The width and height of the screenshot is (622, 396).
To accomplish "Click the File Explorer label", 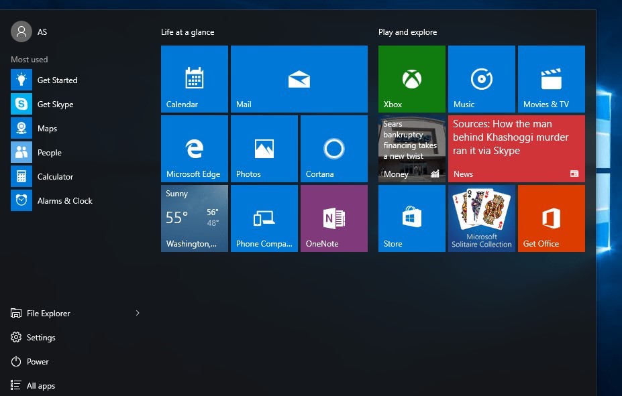I will [x=48, y=313].
